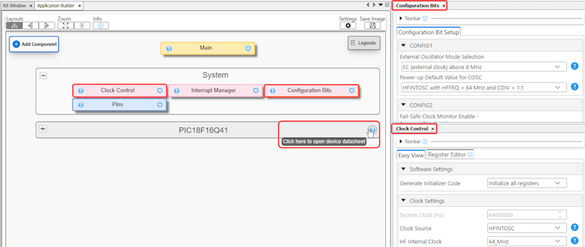585x247 pixels.
Task: Open Application Builder Settings gear
Action: [348, 25]
